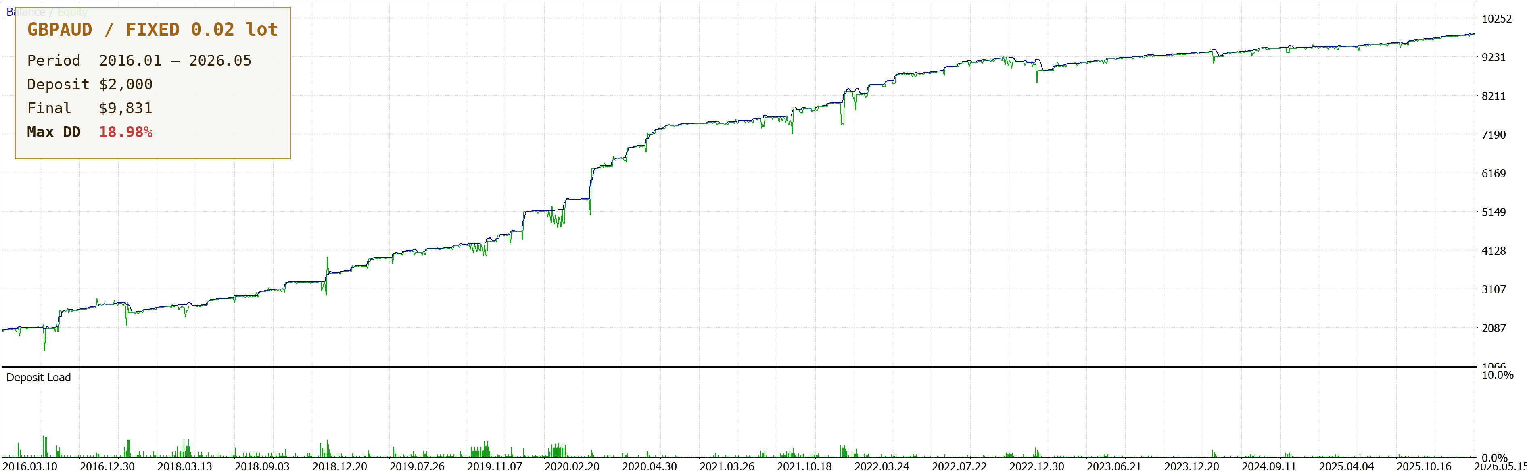Click the 5149 price axis label
The image size is (1527, 474).
coord(1494,212)
